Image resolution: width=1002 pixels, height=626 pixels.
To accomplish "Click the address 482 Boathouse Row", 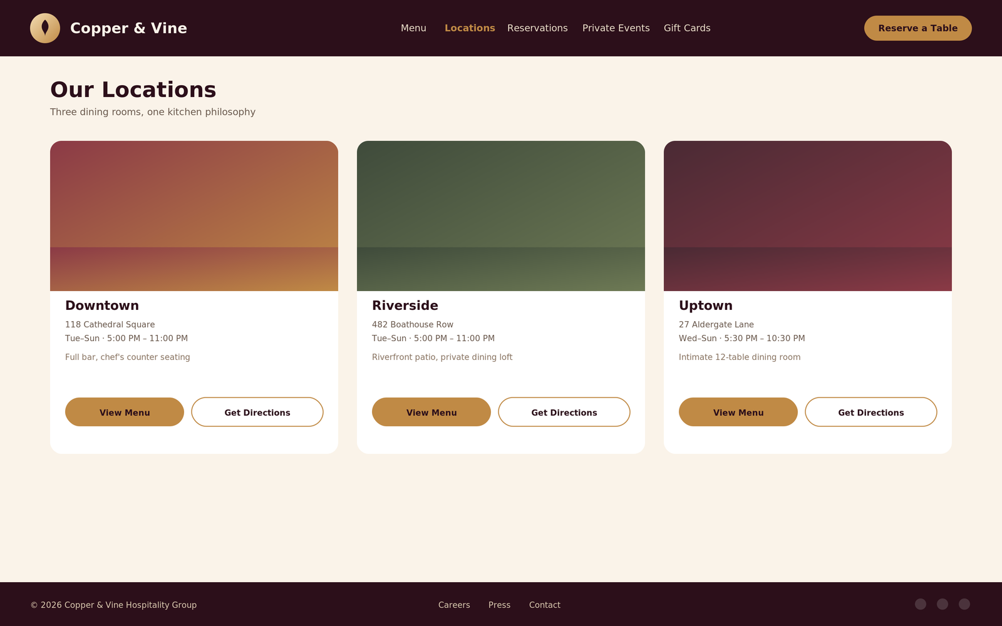I will click(x=413, y=324).
